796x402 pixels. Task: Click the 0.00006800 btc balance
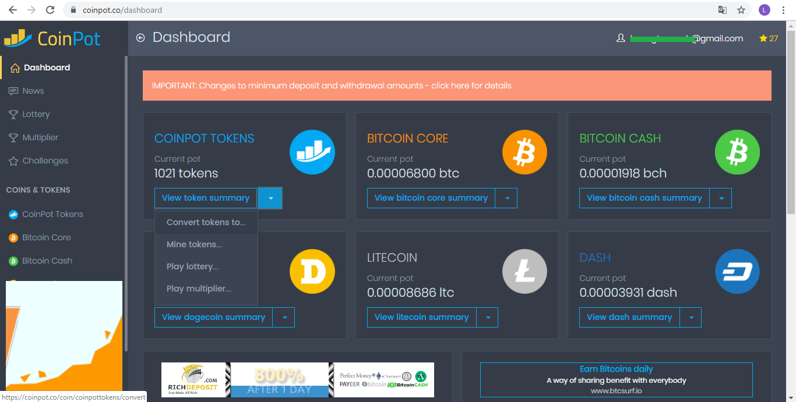[413, 173]
